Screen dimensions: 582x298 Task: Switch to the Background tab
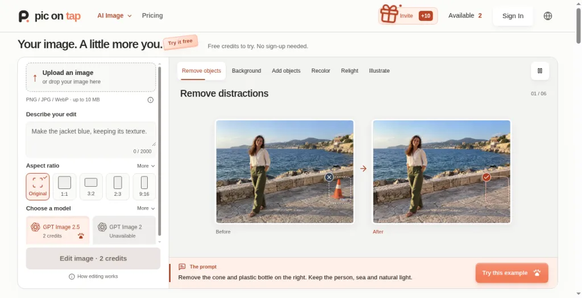point(247,71)
